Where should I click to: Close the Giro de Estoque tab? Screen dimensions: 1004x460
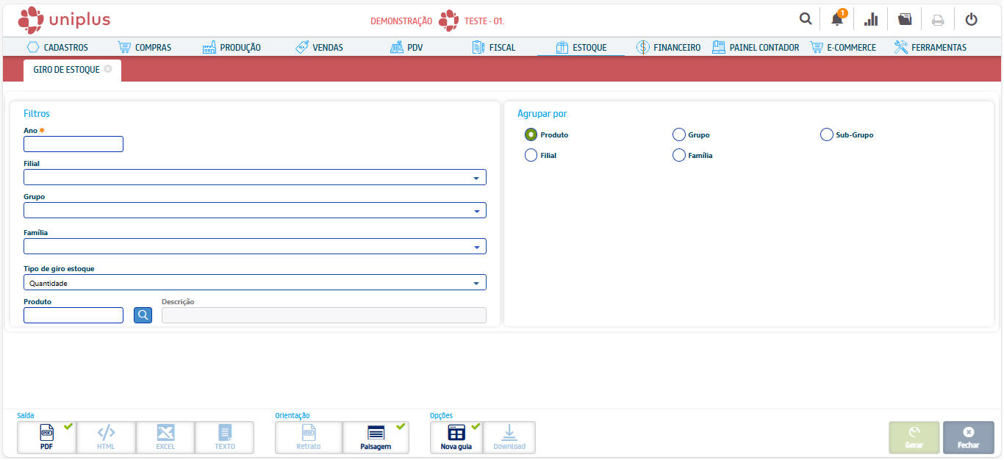pyautogui.click(x=108, y=69)
